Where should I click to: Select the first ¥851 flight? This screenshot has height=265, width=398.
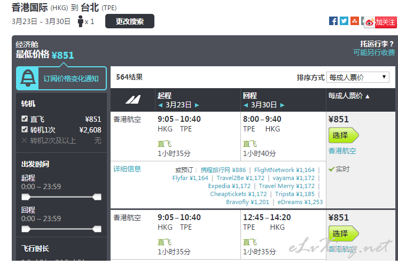[344, 135]
